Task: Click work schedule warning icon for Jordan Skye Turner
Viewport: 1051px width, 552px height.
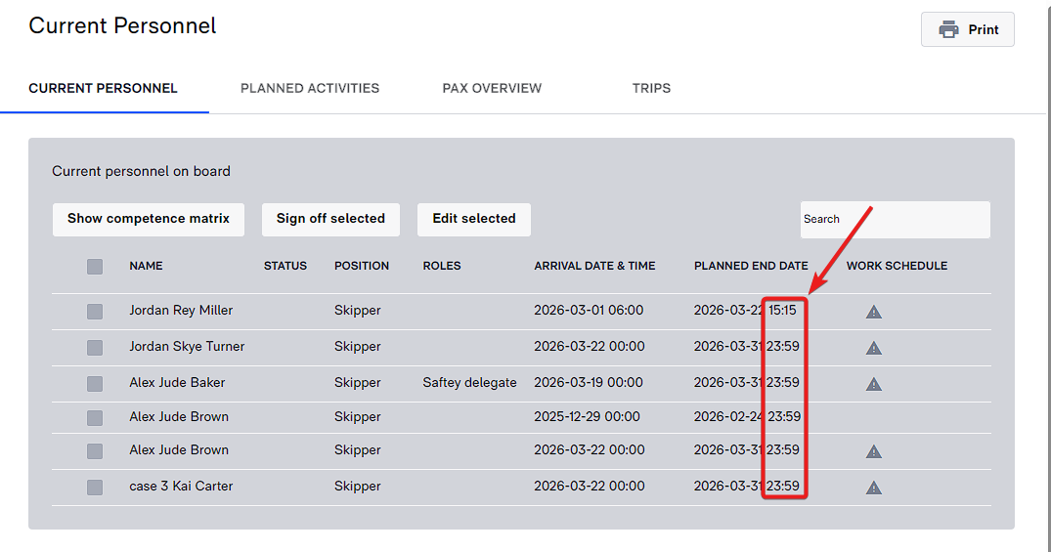Action: pyautogui.click(x=874, y=348)
